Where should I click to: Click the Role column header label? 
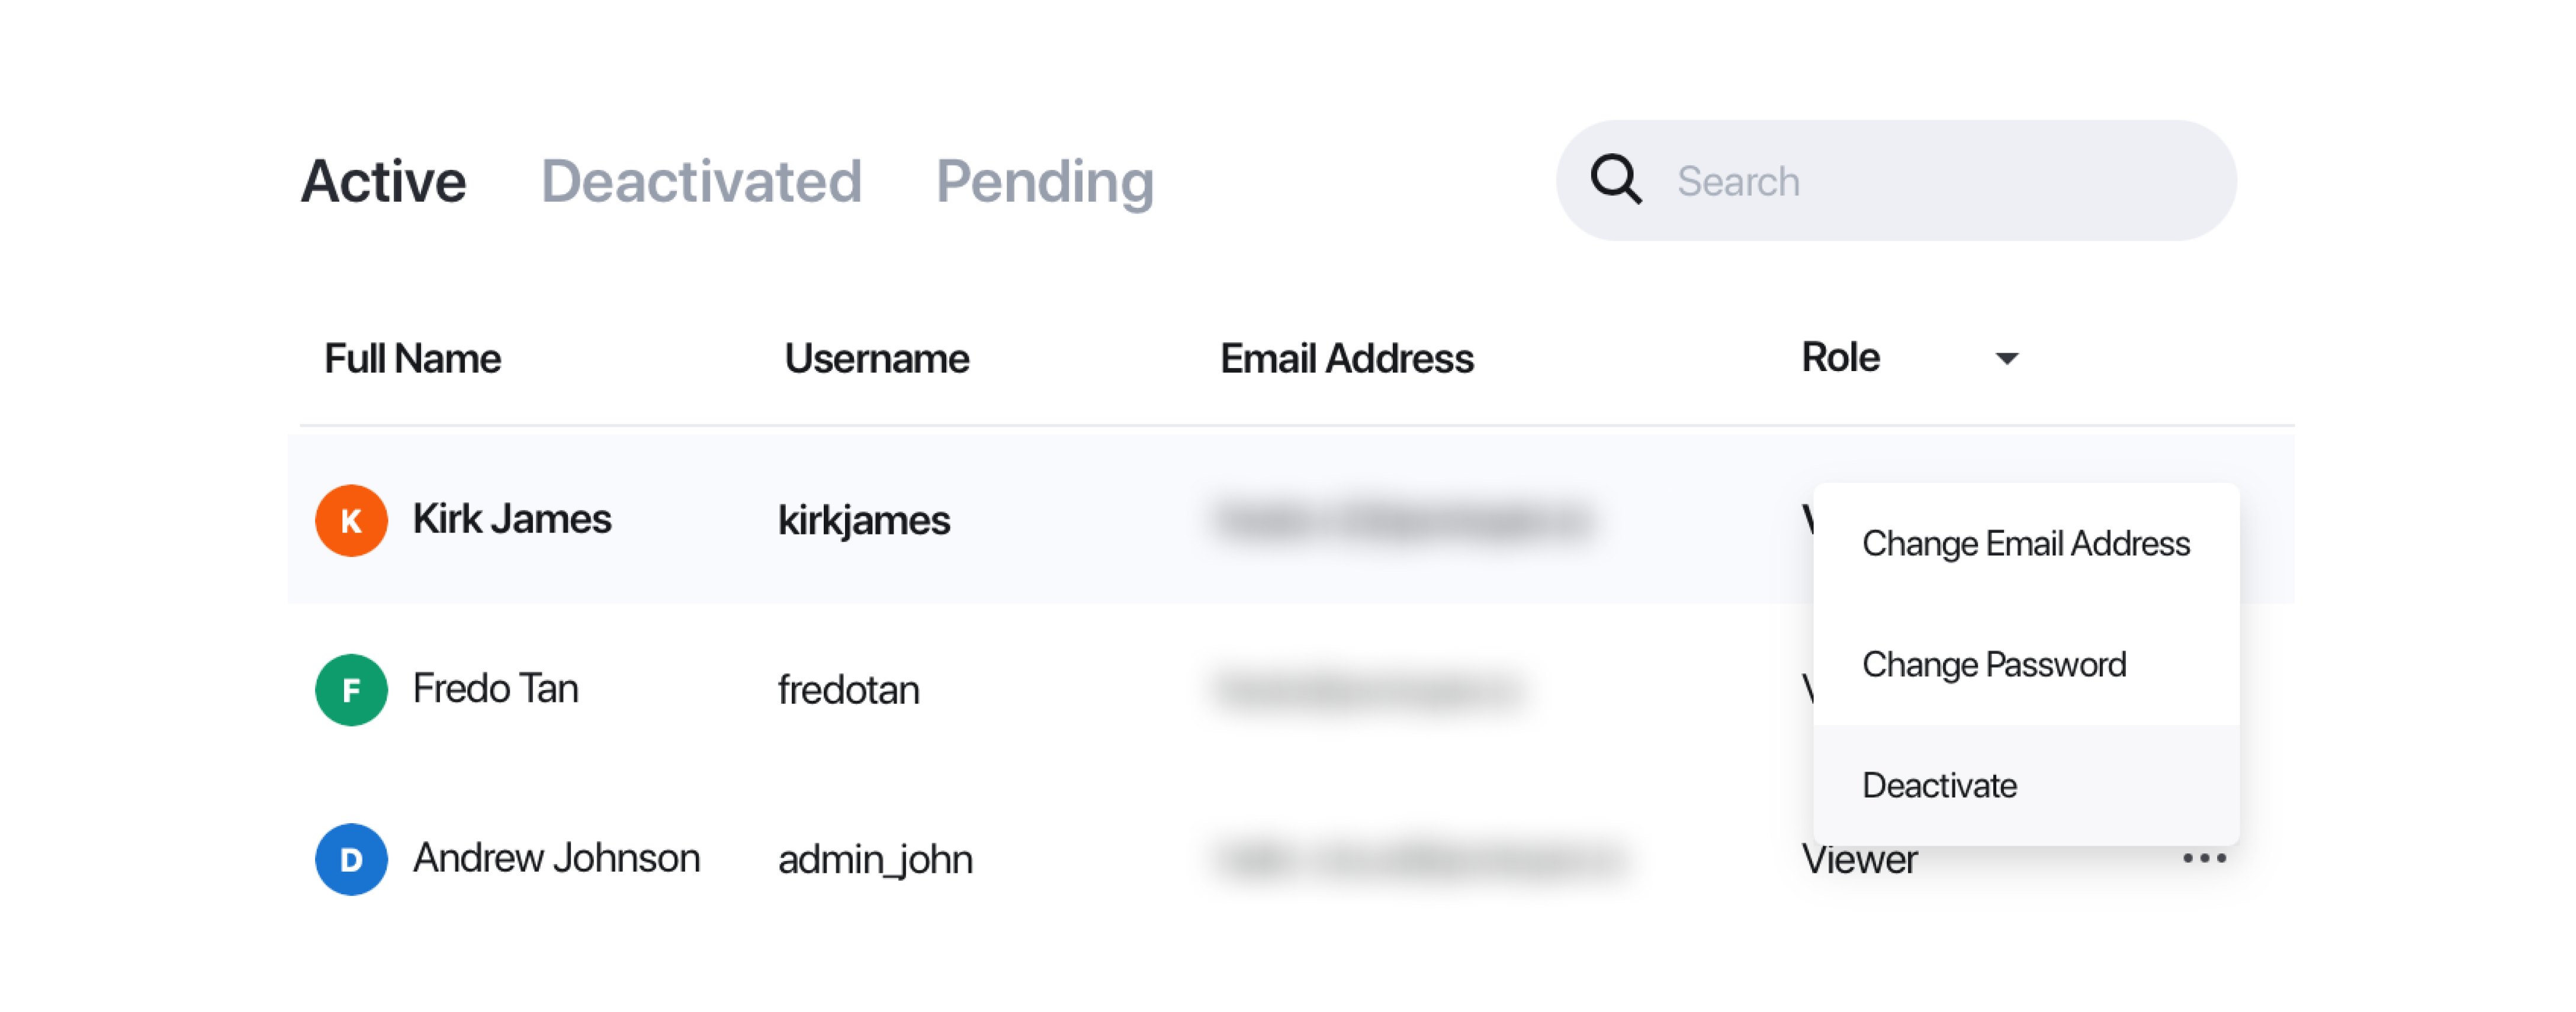1840,357
